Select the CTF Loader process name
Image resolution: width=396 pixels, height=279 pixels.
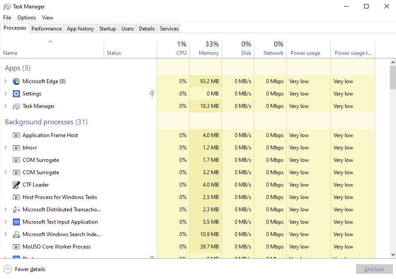[35, 185]
